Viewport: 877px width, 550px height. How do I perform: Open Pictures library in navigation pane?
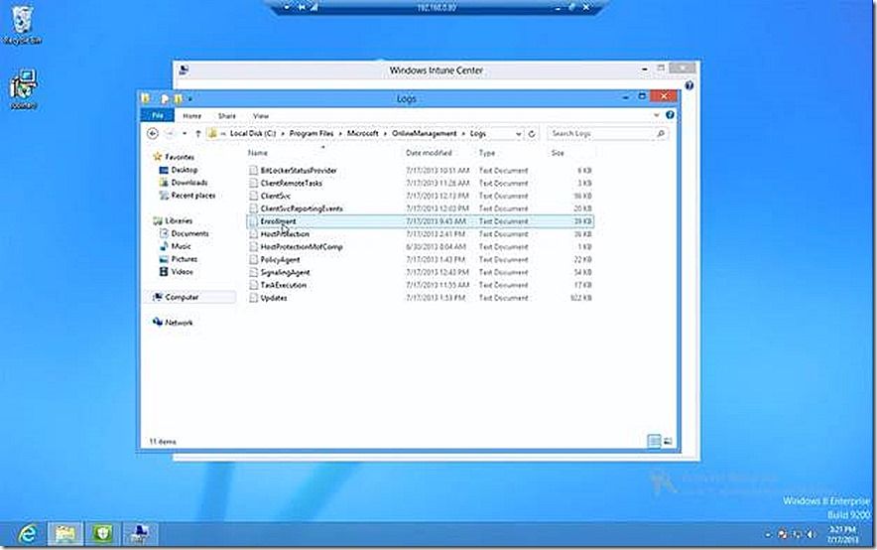(x=184, y=260)
